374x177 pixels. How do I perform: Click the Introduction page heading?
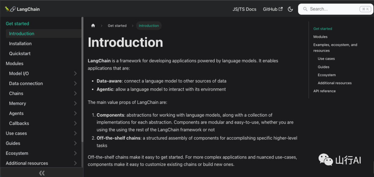point(125,43)
